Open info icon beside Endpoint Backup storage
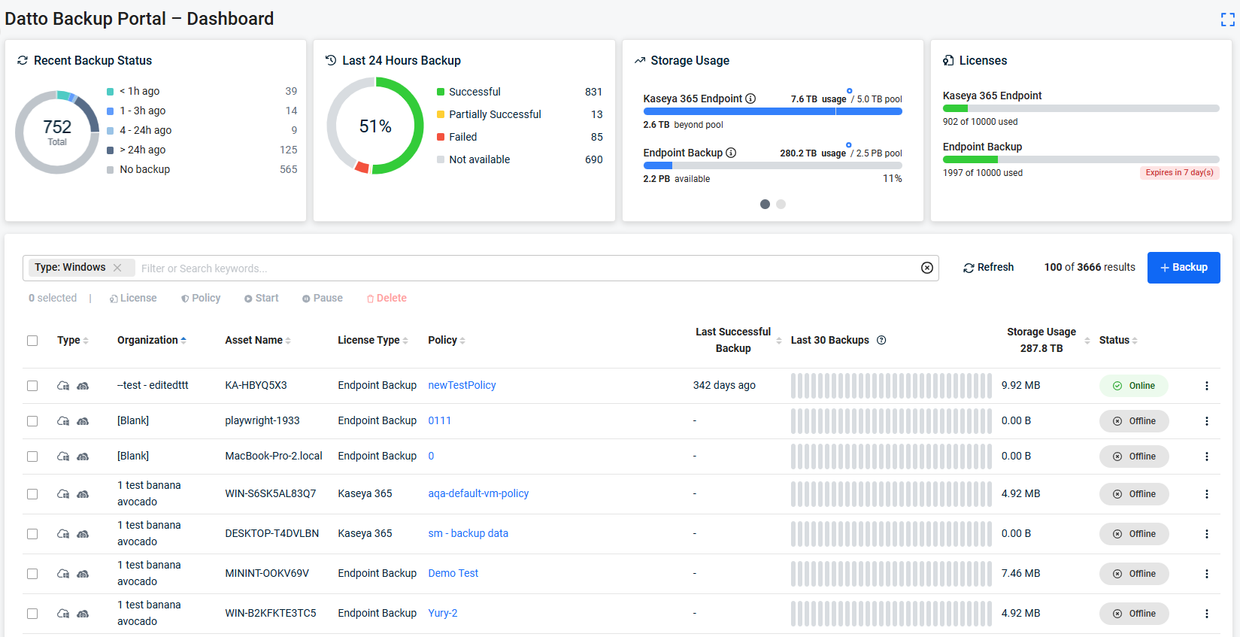The height and width of the screenshot is (637, 1240). click(x=731, y=153)
